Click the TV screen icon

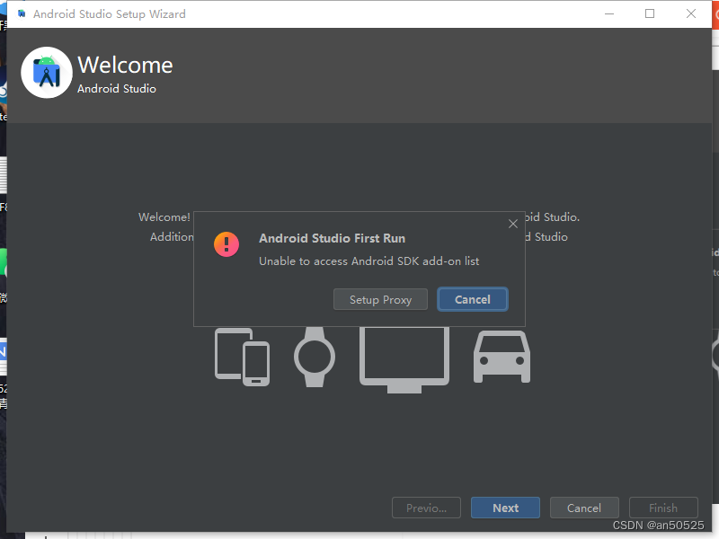point(404,360)
